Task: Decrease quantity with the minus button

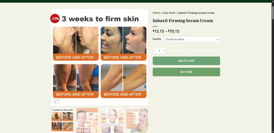Action: tap(154, 51)
